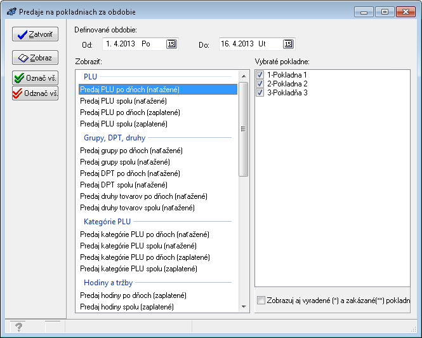
Task: Uncheck 1-Pokladna 1 checkbox
Action: (260, 75)
